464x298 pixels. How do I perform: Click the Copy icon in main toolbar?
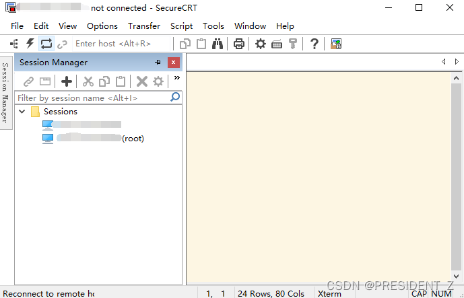point(185,44)
